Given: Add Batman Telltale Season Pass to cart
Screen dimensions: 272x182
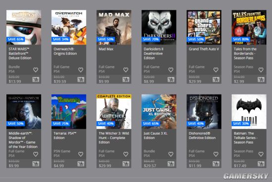Looking at the screenshot, I should point(261,164).
